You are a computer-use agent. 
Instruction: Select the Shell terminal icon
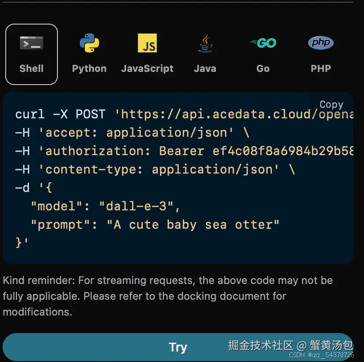point(31,43)
